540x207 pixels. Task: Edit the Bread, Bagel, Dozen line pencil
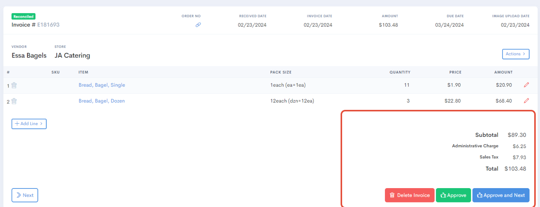coord(526,101)
